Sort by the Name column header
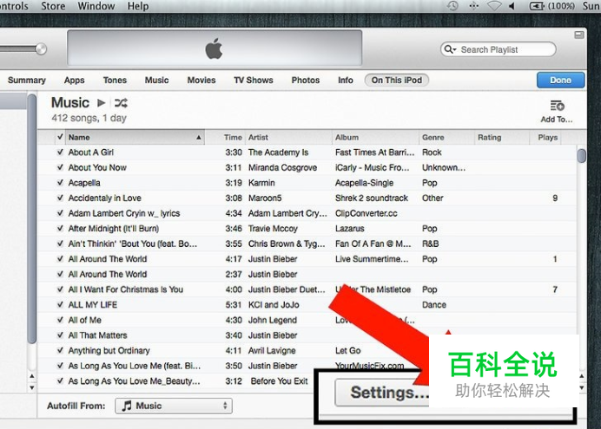 (x=135, y=137)
